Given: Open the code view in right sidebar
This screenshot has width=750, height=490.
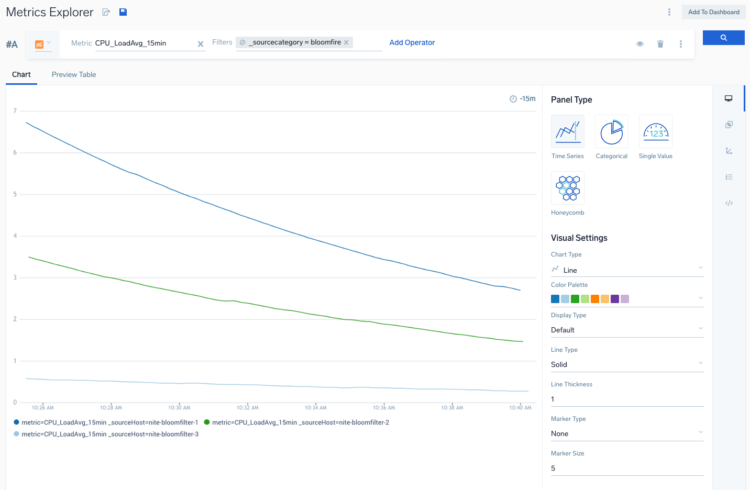Looking at the screenshot, I should (x=729, y=203).
